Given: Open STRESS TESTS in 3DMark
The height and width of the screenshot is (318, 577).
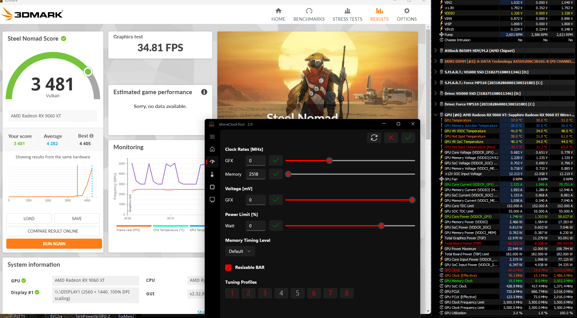Looking at the screenshot, I should pos(347,15).
